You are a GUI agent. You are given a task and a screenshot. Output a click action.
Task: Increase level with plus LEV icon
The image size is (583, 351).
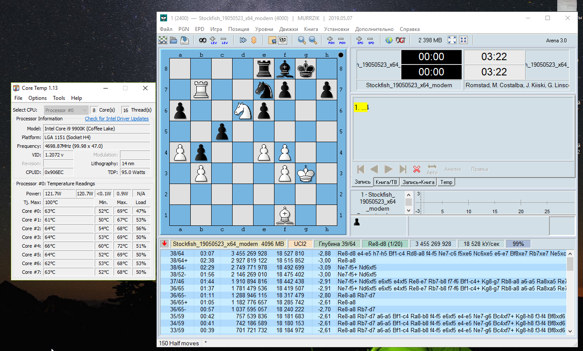point(213,40)
